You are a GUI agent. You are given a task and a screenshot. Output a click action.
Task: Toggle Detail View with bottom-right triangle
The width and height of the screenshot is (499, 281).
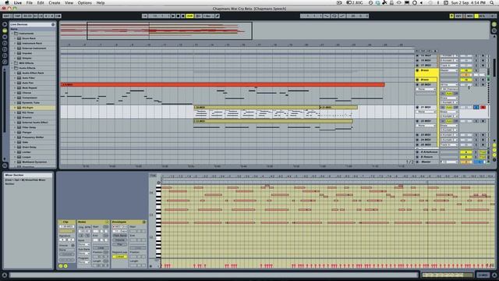(494, 275)
